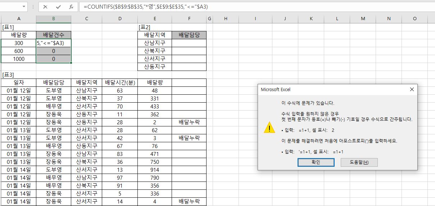
Task: Select the cell containing 산남지구 in 표2
Action: point(155,43)
